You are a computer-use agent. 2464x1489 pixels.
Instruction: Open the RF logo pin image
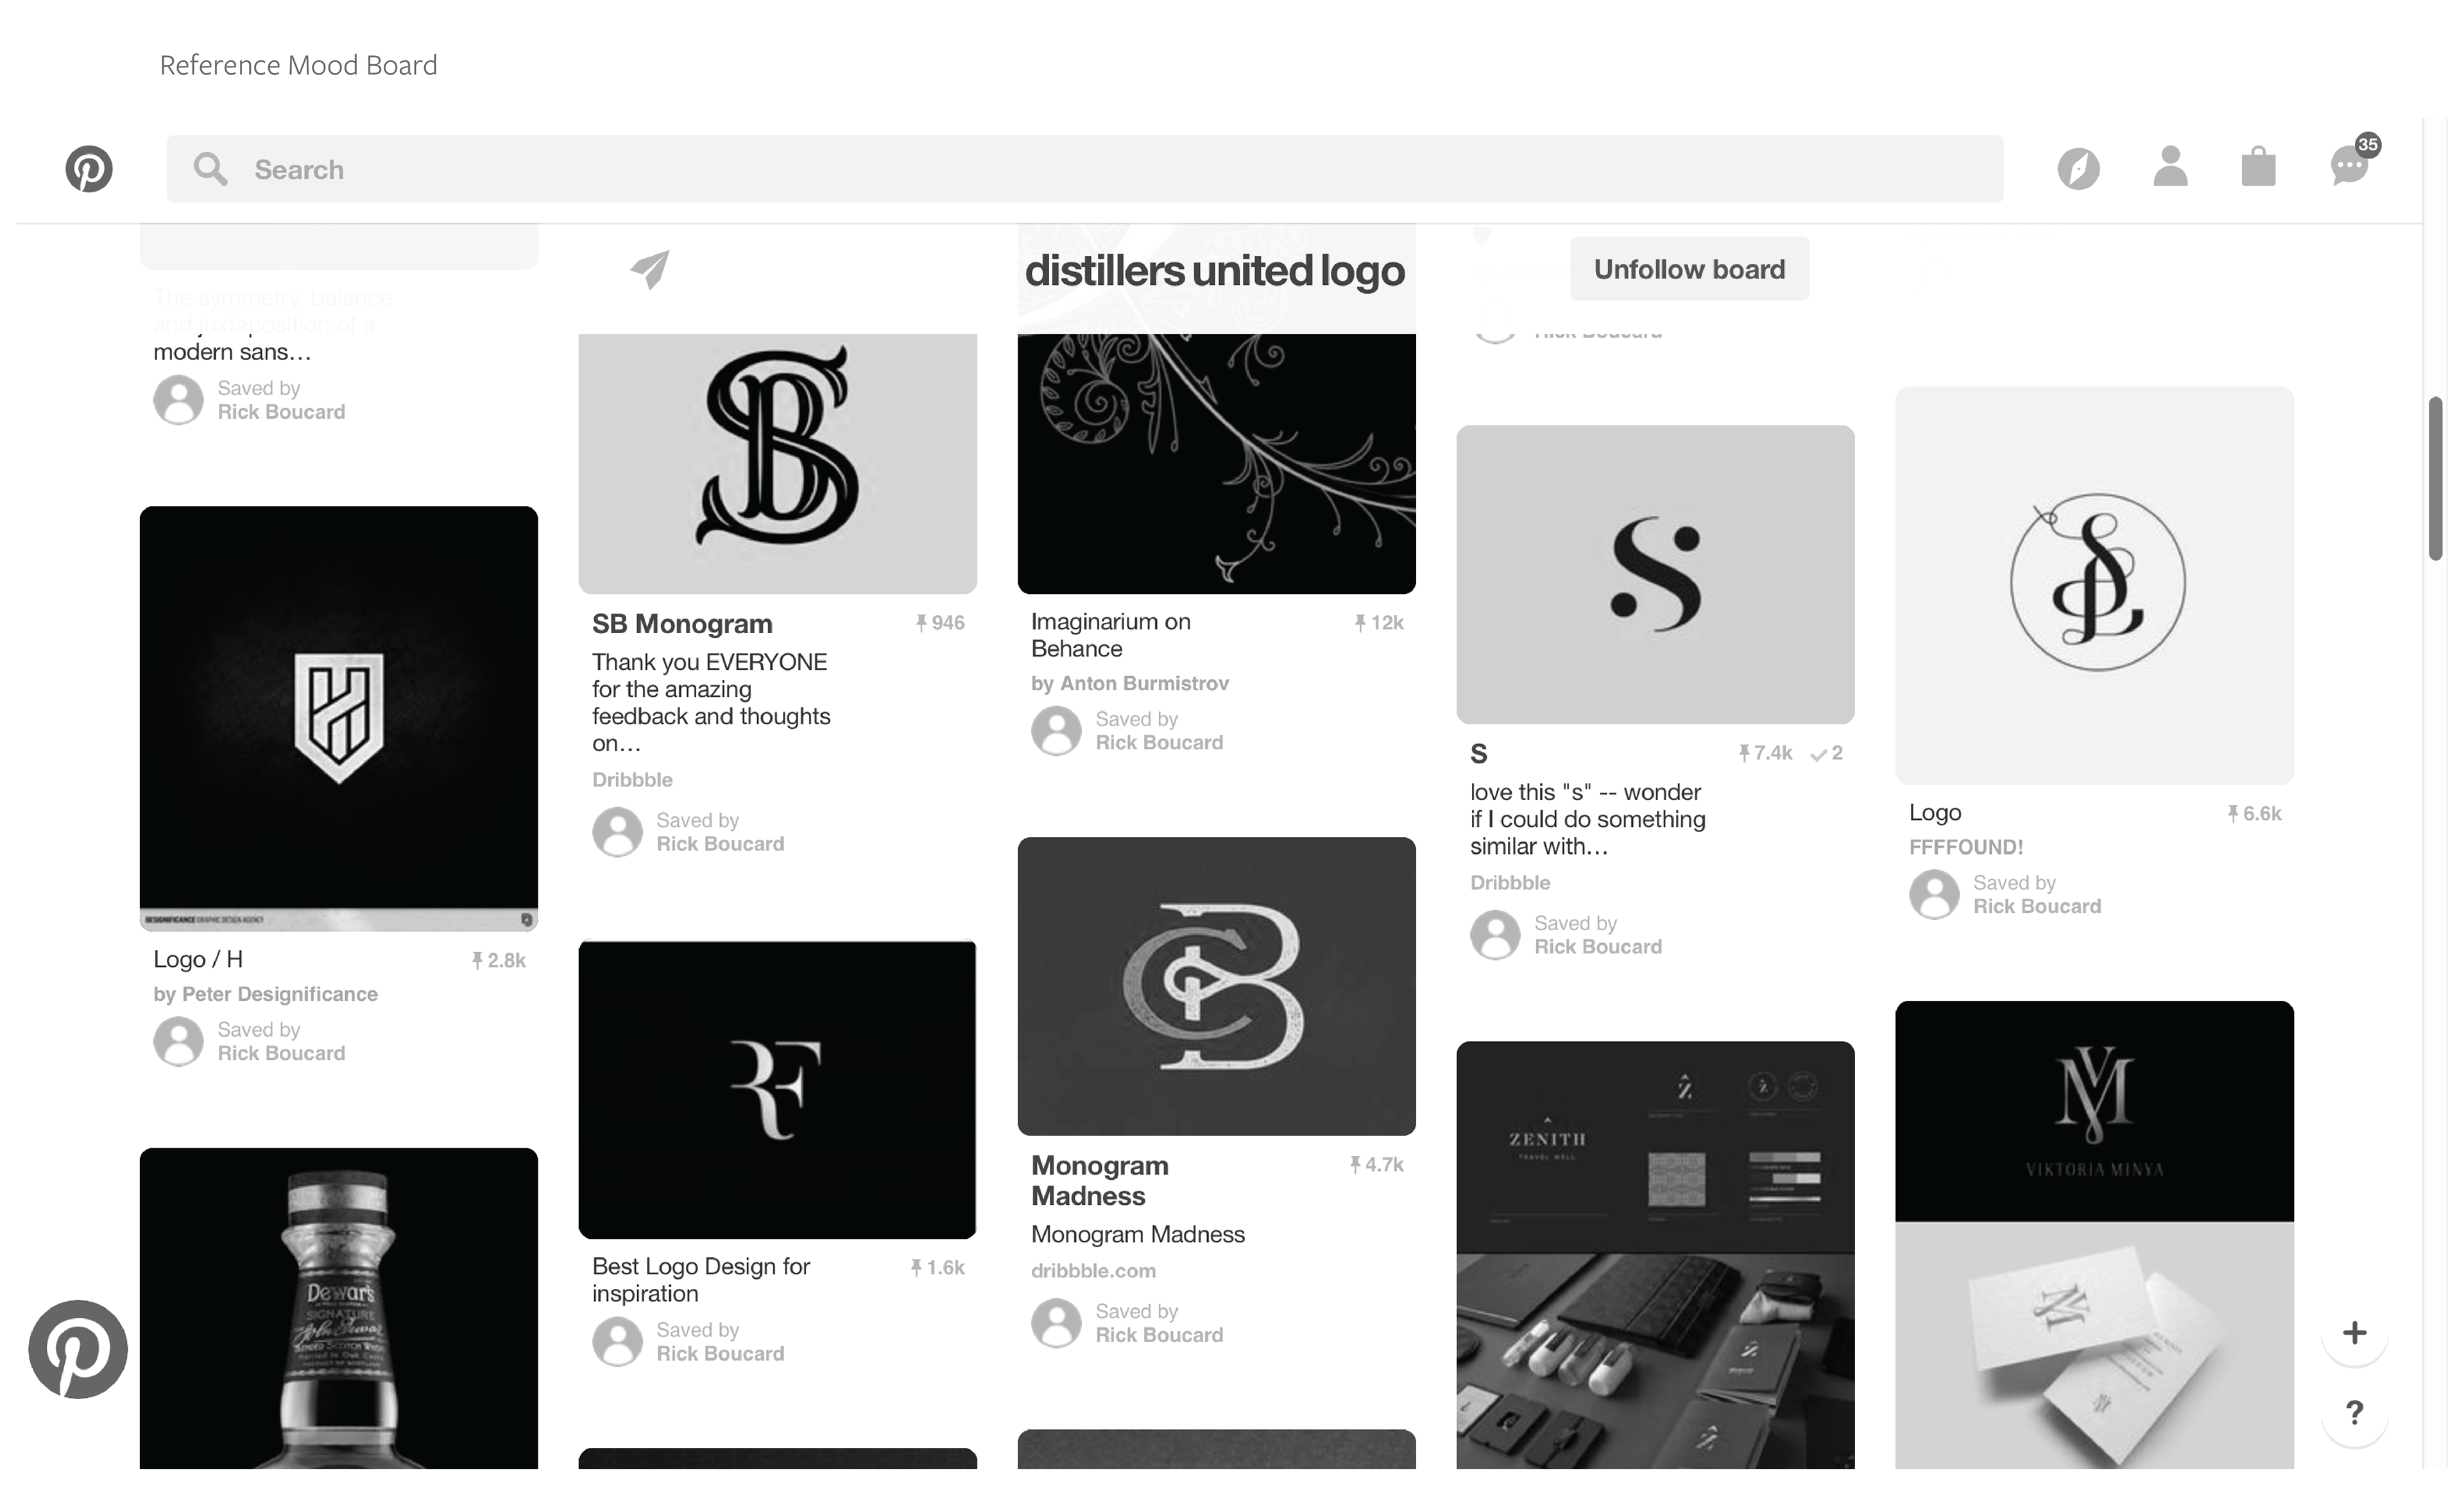pyautogui.click(x=777, y=1090)
